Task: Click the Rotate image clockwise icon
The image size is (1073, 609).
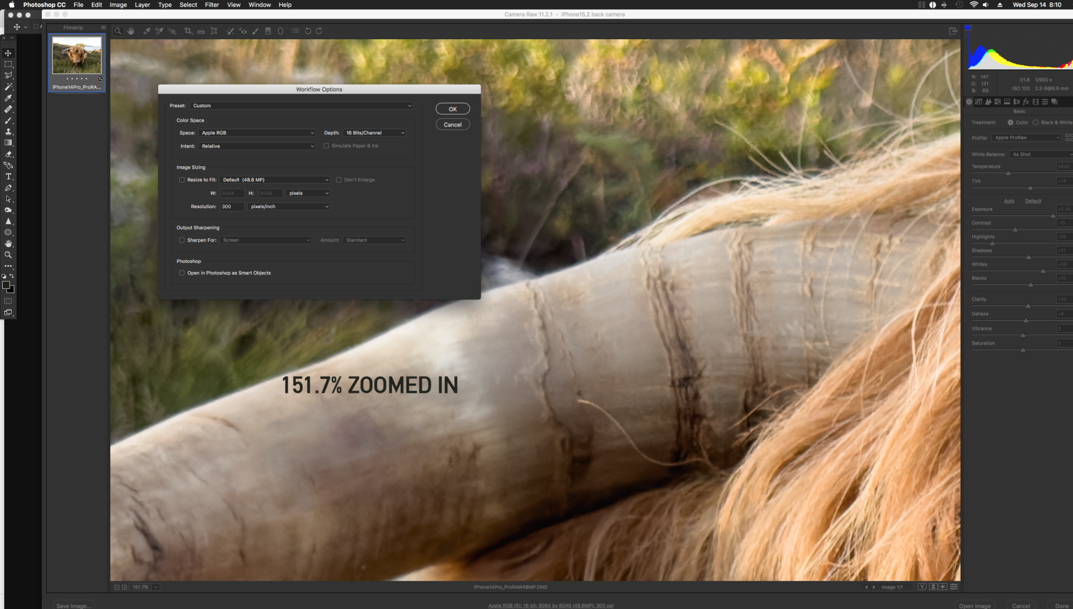Action: pos(319,31)
